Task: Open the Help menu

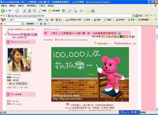Action: click(x=51, y=6)
